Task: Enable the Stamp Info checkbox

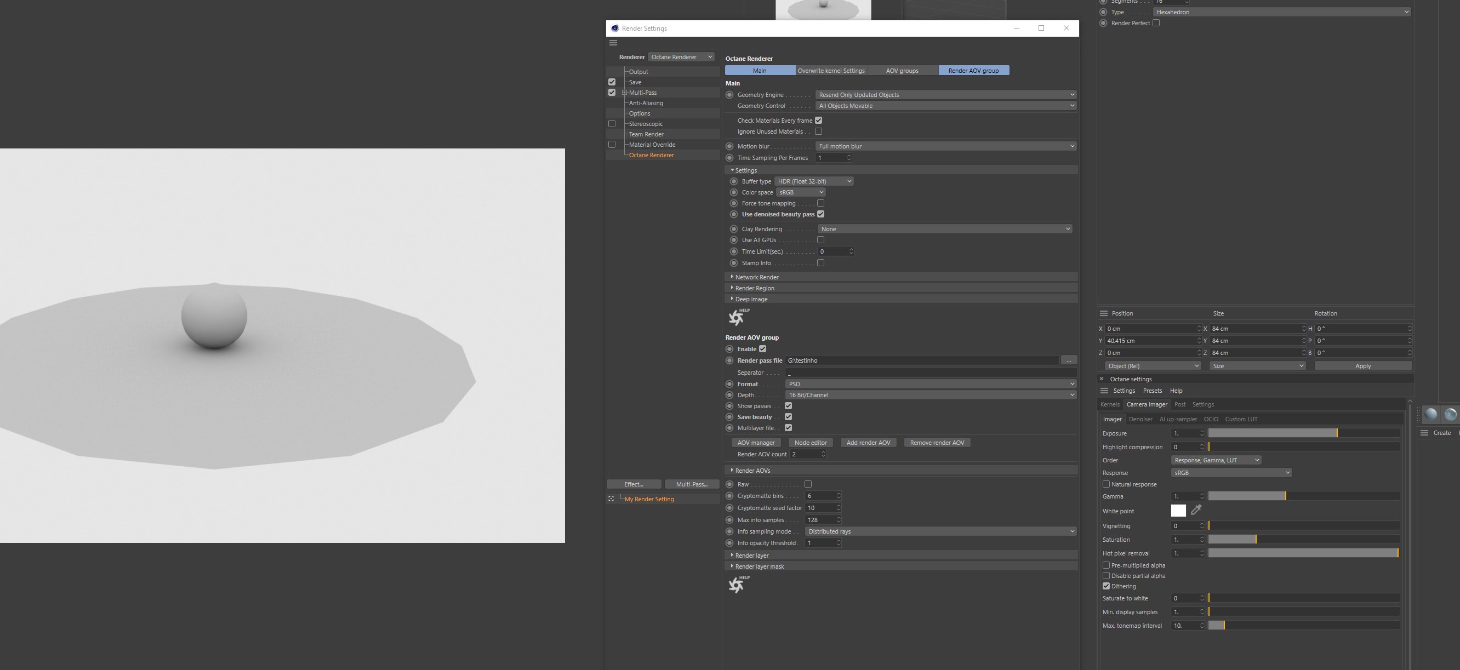Action: click(820, 263)
